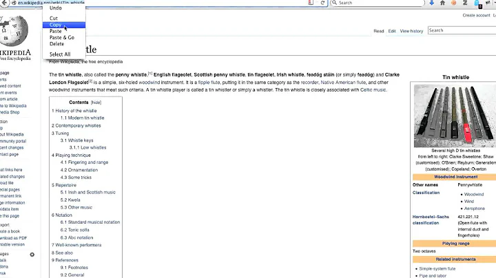Open the Classification link in infobox
This screenshot has width=496, height=278.
pyautogui.click(x=426, y=193)
